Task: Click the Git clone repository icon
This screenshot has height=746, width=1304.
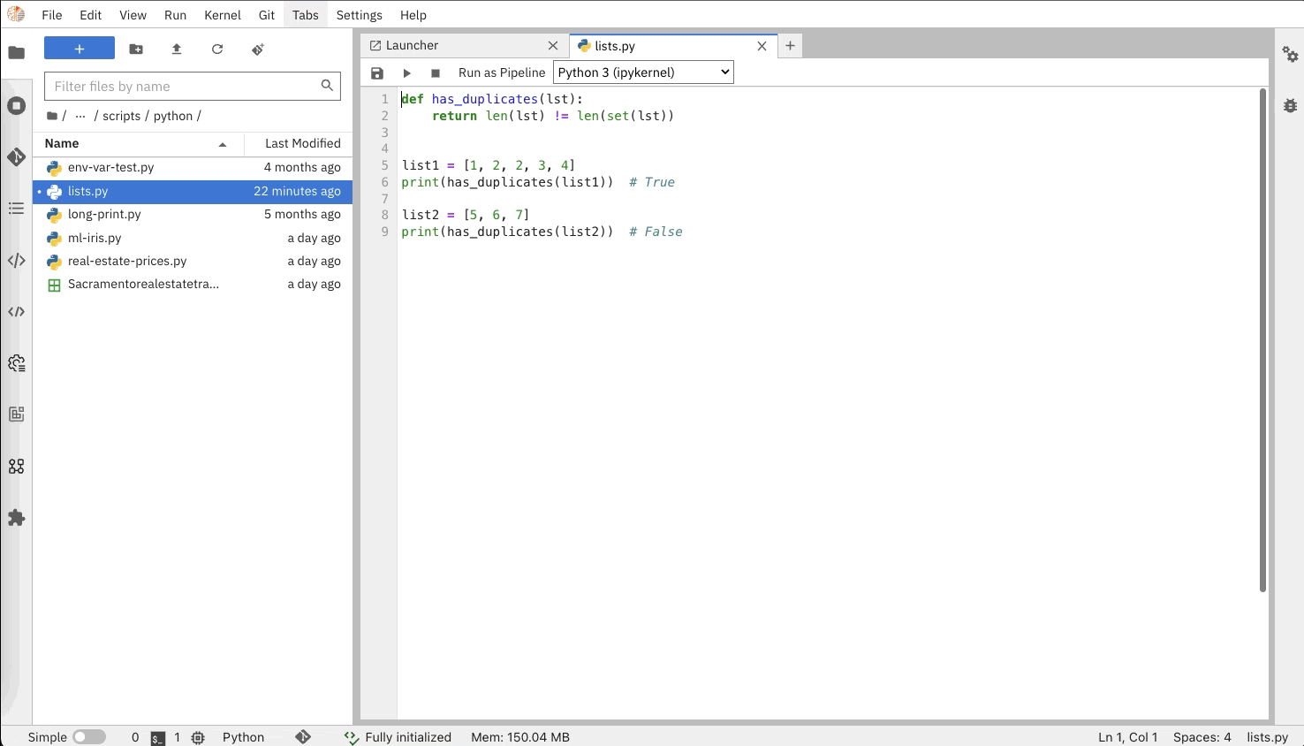Action: click(x=258, y=49)
